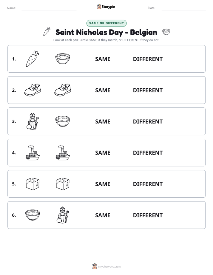The height and width of the screenshot is (275, 213).
Task: Select the left shoe picture in row 2
Action: (x=33, y=90)
